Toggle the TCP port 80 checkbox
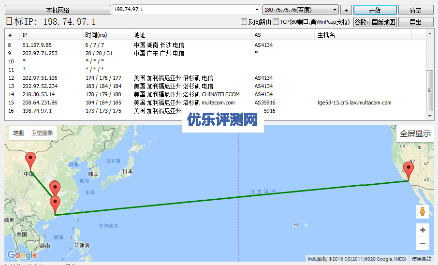Screen dimensions: 438x265 tap(276, 22)
